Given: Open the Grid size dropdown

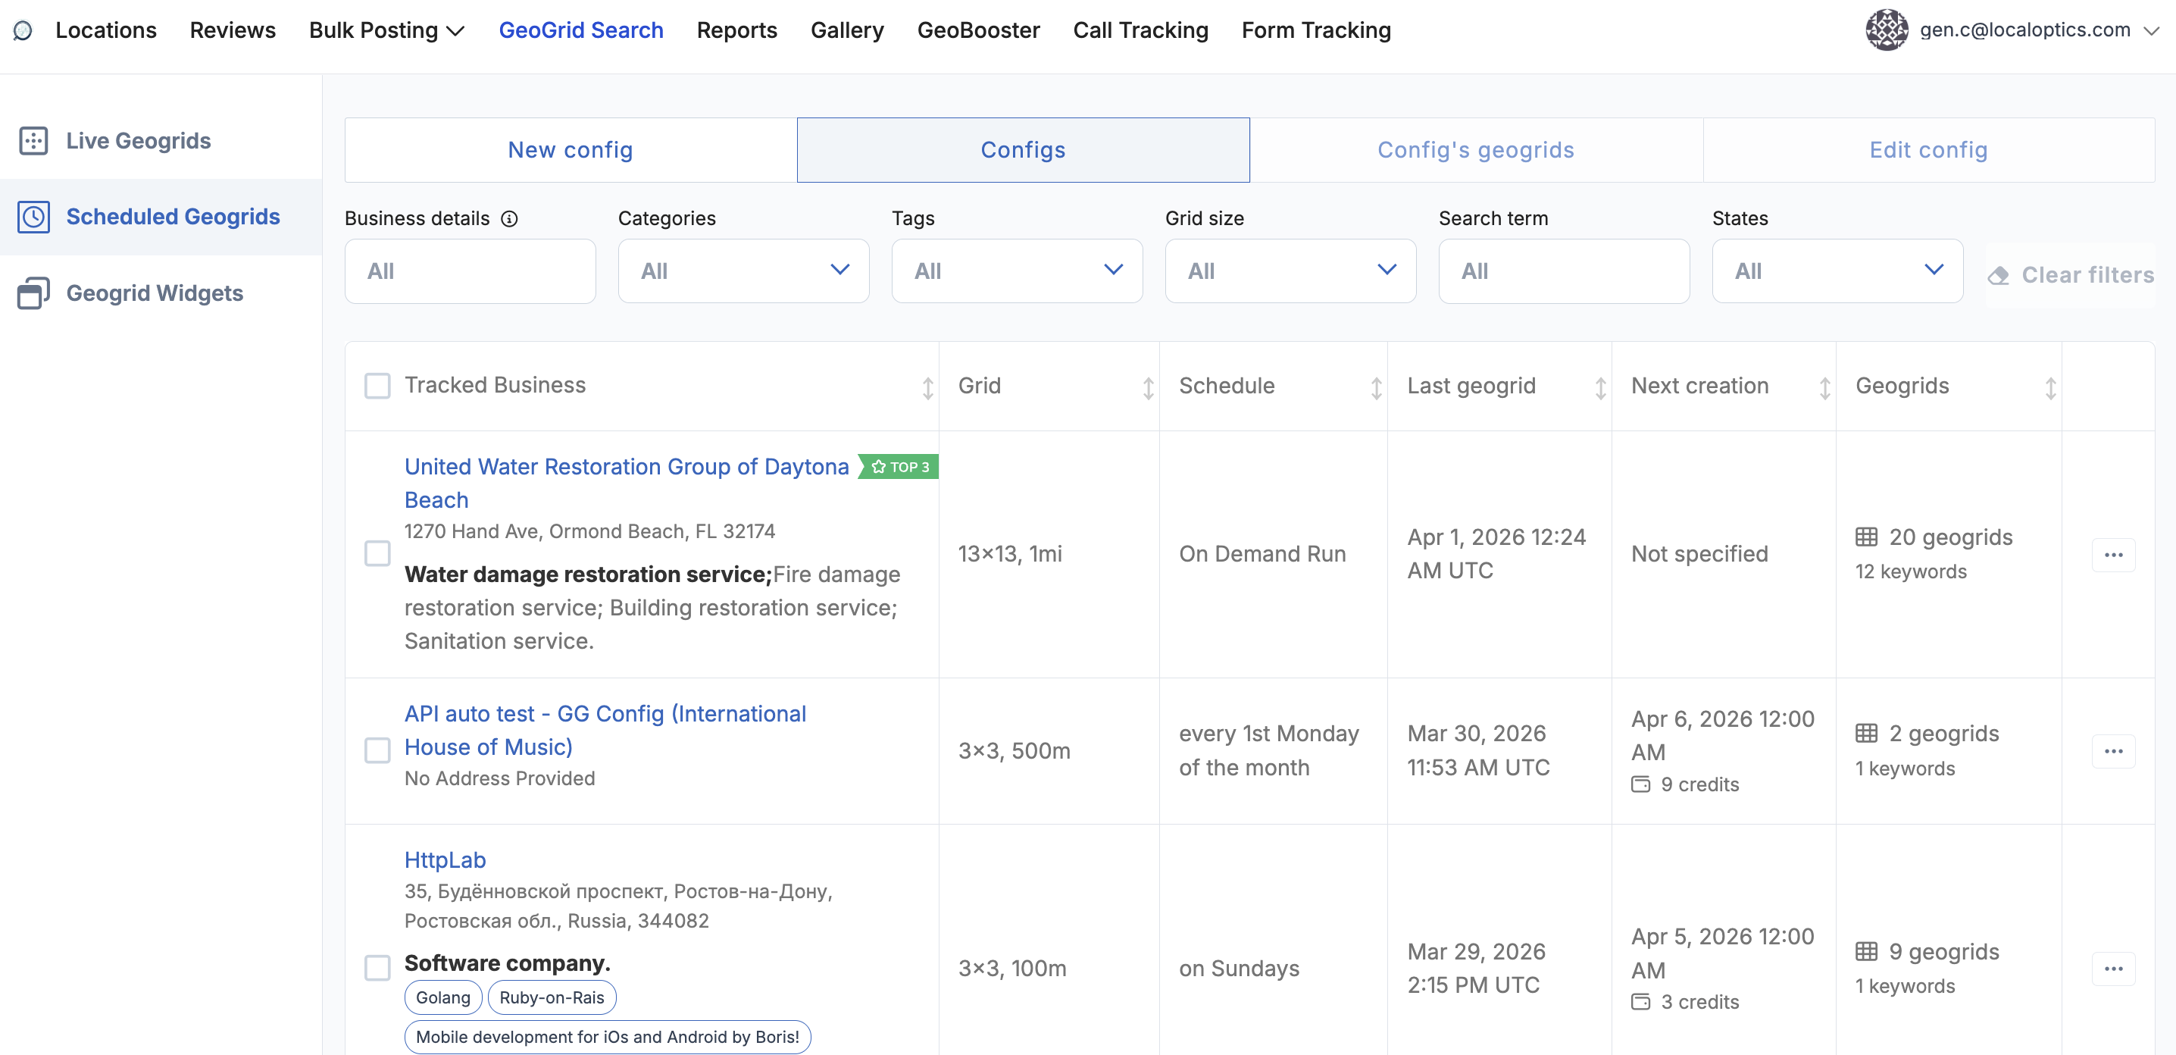Looking at the screenshot, I should tap(1290, 271).
